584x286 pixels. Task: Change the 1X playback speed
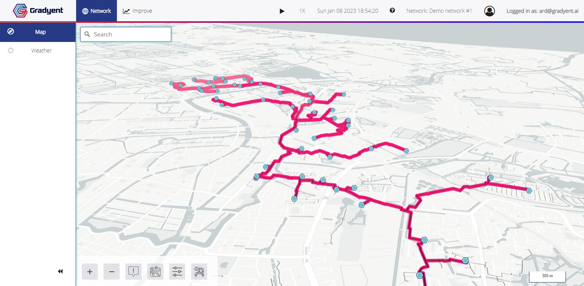click(x=302, y=11)
